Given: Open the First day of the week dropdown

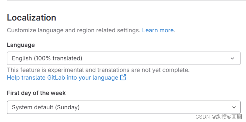Looking at the screenshot, I should coord(124,107).
